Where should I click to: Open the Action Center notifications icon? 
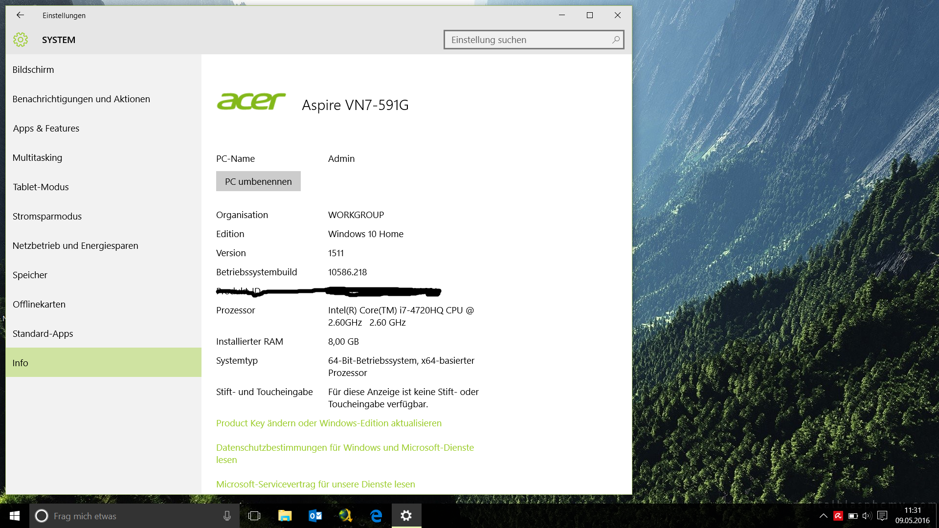tap(882, 516)
